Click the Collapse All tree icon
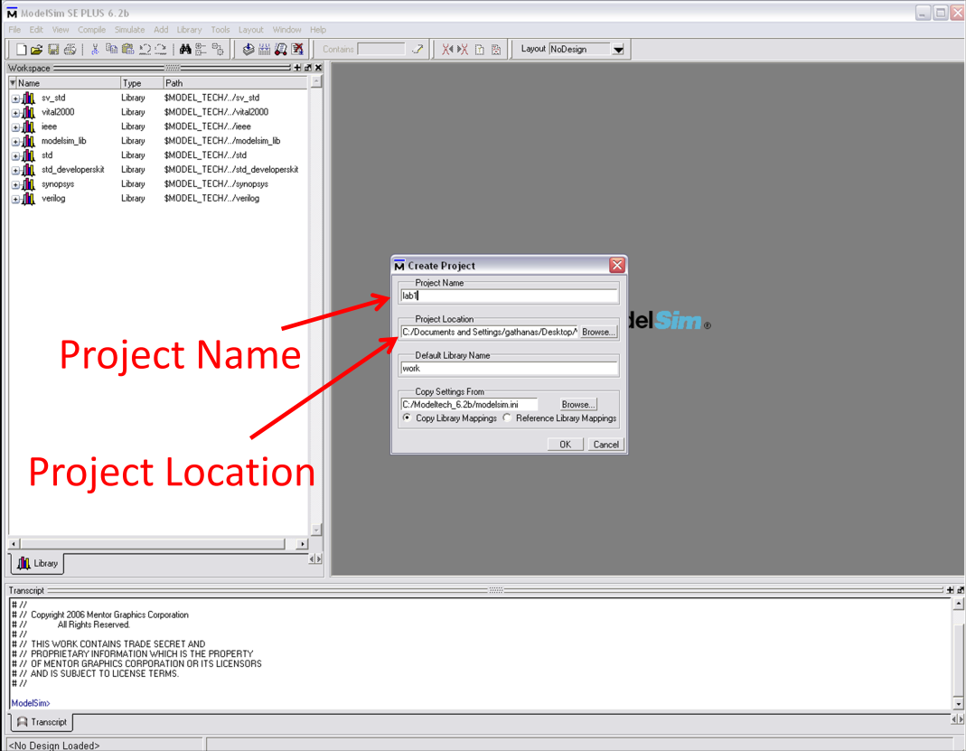 click(x=201, y=50)
